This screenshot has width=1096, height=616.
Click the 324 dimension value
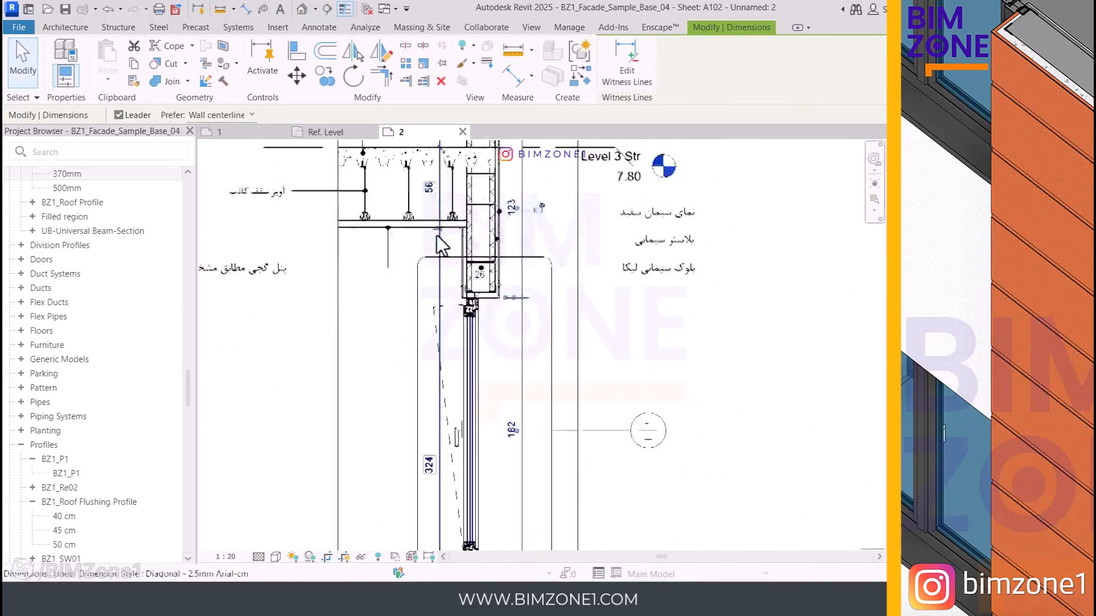click(x=429, y=465)
